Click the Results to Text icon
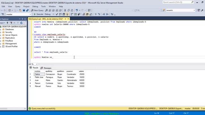This screenshot has height=115, width=205. (x=84, y=14)
